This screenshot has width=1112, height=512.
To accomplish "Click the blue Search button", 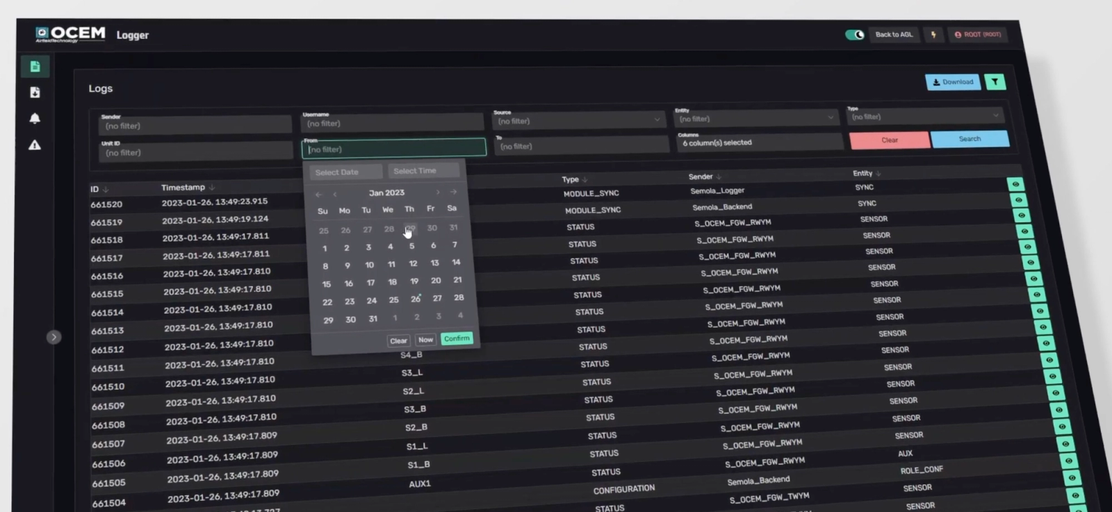I will 970,139.
